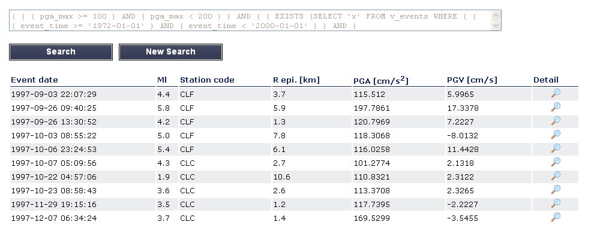
Task: Click the Search button
Action: pyautogui.click(x=61, y=52)
